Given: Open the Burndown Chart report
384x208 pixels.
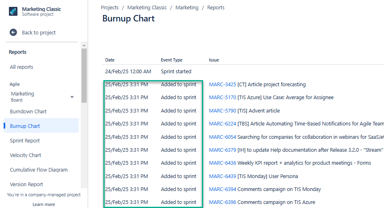Looking at the screenshot, I should [x=28, y=111].
